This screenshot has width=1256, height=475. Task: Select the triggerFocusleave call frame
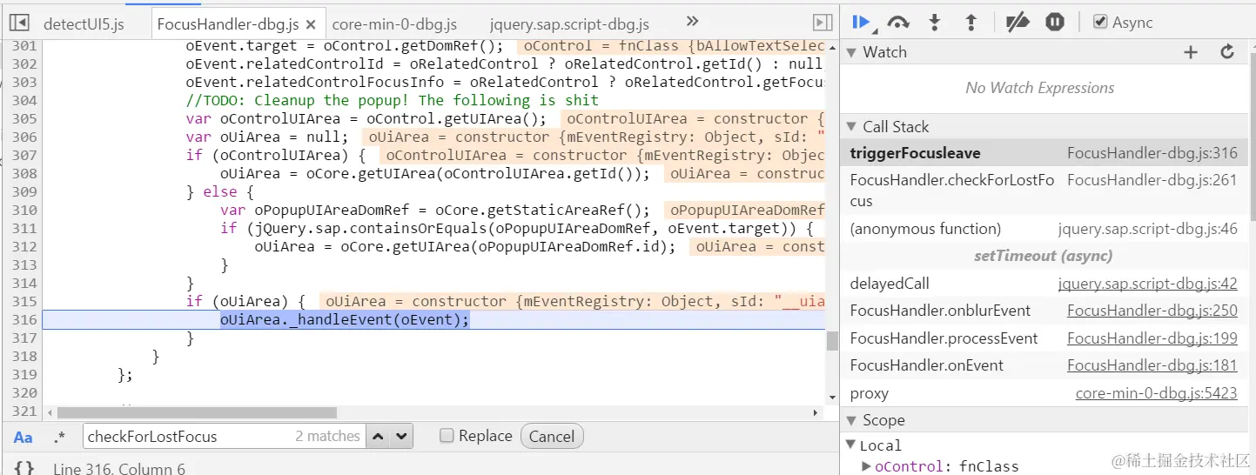[x=1044, y=153]
